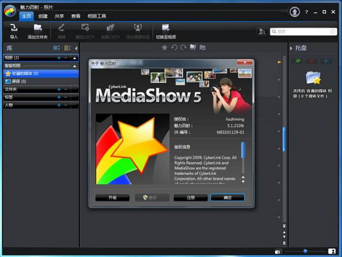Click the copyright text blue scrollbar thumb

click(x=243, y=150)
